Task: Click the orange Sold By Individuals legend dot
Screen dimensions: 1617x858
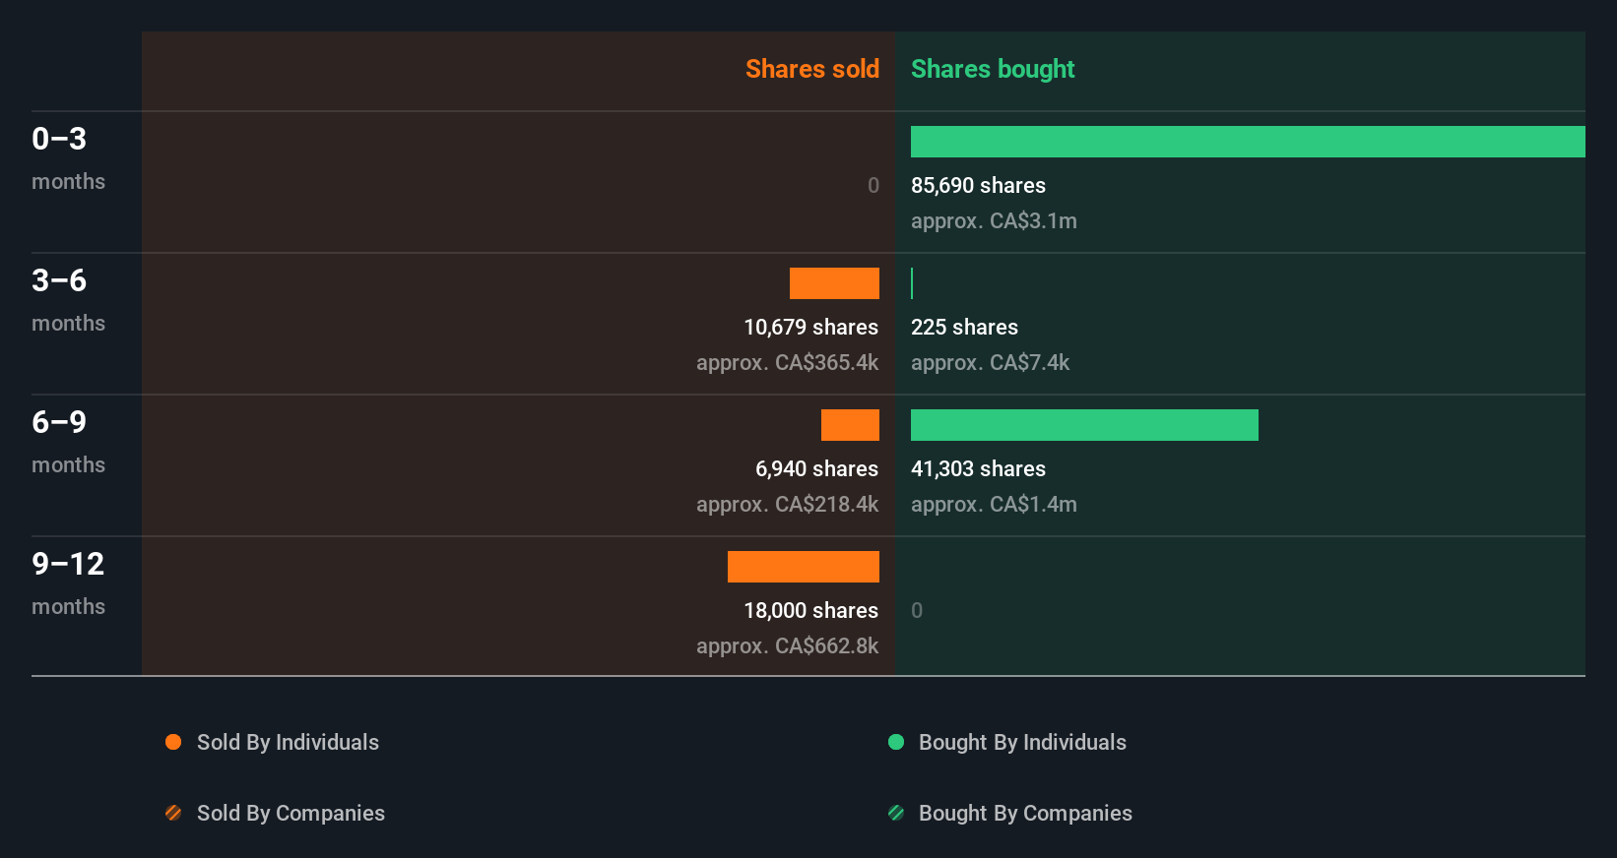Action: coord(173,742)
